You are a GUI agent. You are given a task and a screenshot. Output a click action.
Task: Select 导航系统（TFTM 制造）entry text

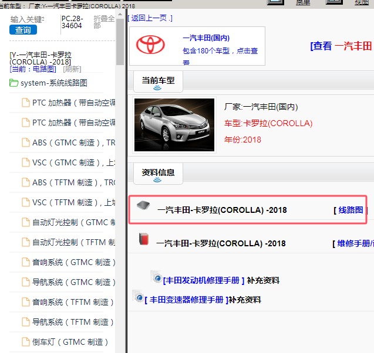click(x=73, y=322)
